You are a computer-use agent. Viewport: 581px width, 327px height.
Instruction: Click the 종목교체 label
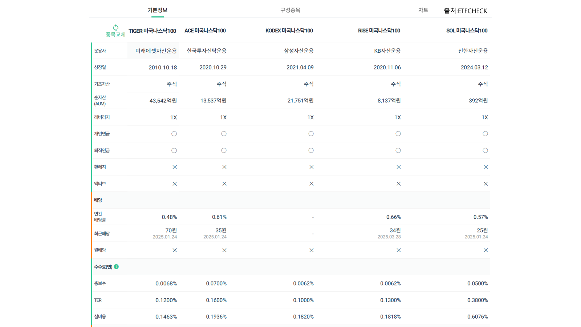tap(115, 35)
